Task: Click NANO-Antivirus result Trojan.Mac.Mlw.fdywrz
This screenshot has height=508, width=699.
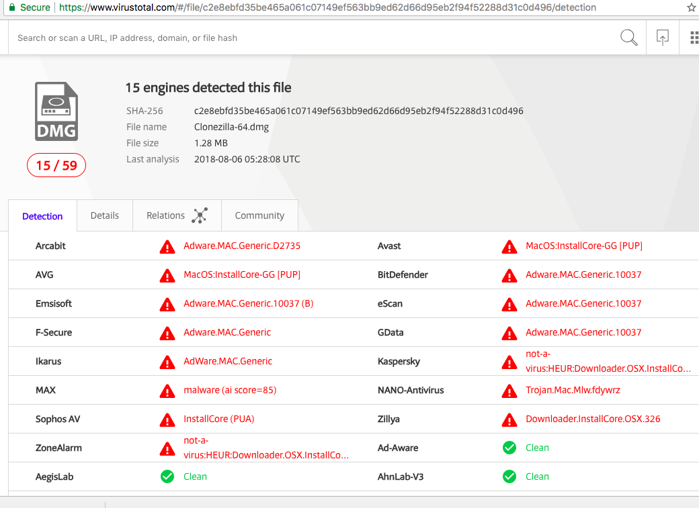Action: 573,390
